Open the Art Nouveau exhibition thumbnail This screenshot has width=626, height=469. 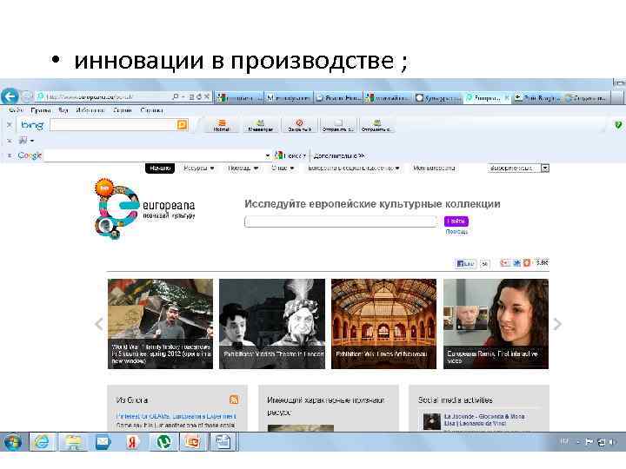click(x=383, y=324)
